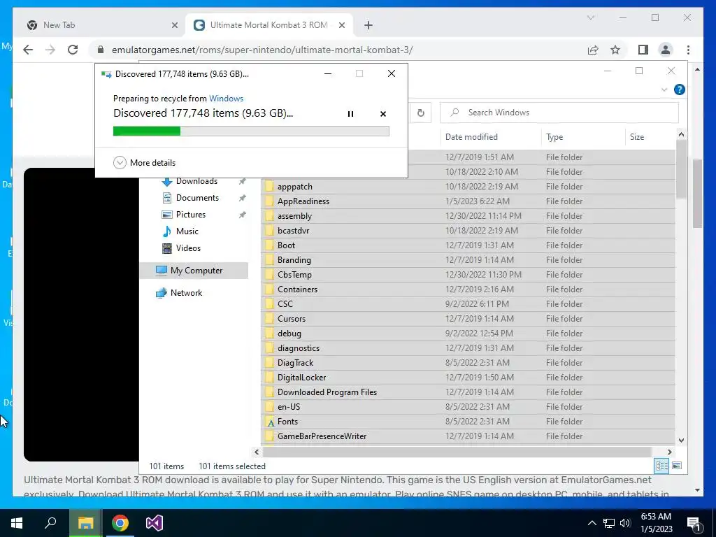Switch Explorer to large icons view
Image resolution: width=716 pixels, height=537 pixels.
(677, 466)
